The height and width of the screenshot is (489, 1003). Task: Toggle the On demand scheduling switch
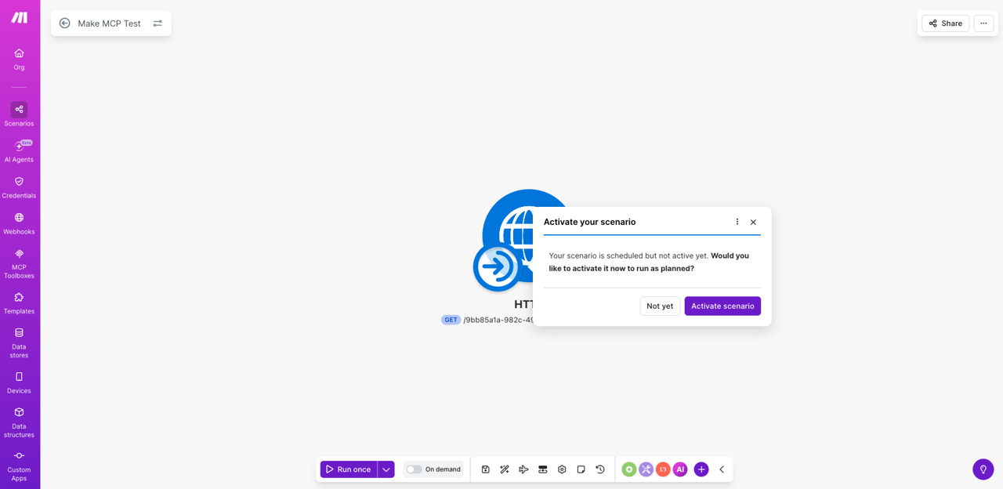point(414,469)
